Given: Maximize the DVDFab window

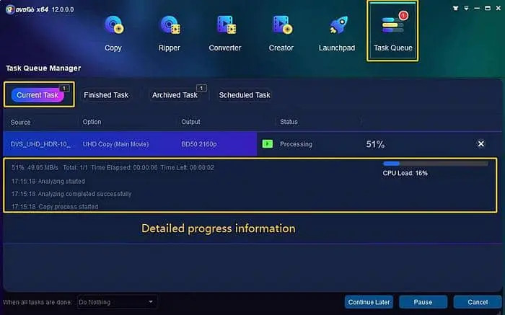Looking at the screenshot, I should [488, 8].
